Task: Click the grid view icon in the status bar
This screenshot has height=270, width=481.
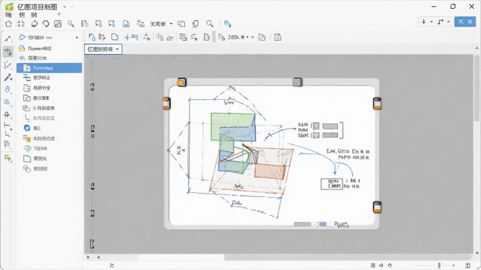Action: (x=372, y=265)
